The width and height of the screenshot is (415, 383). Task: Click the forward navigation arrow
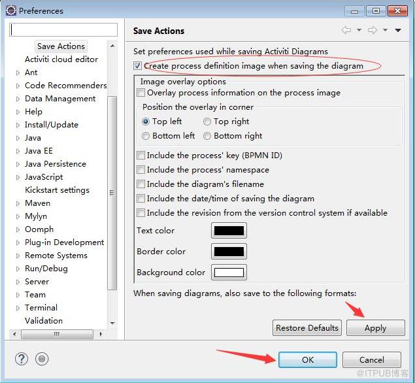(x=372, y=30)
